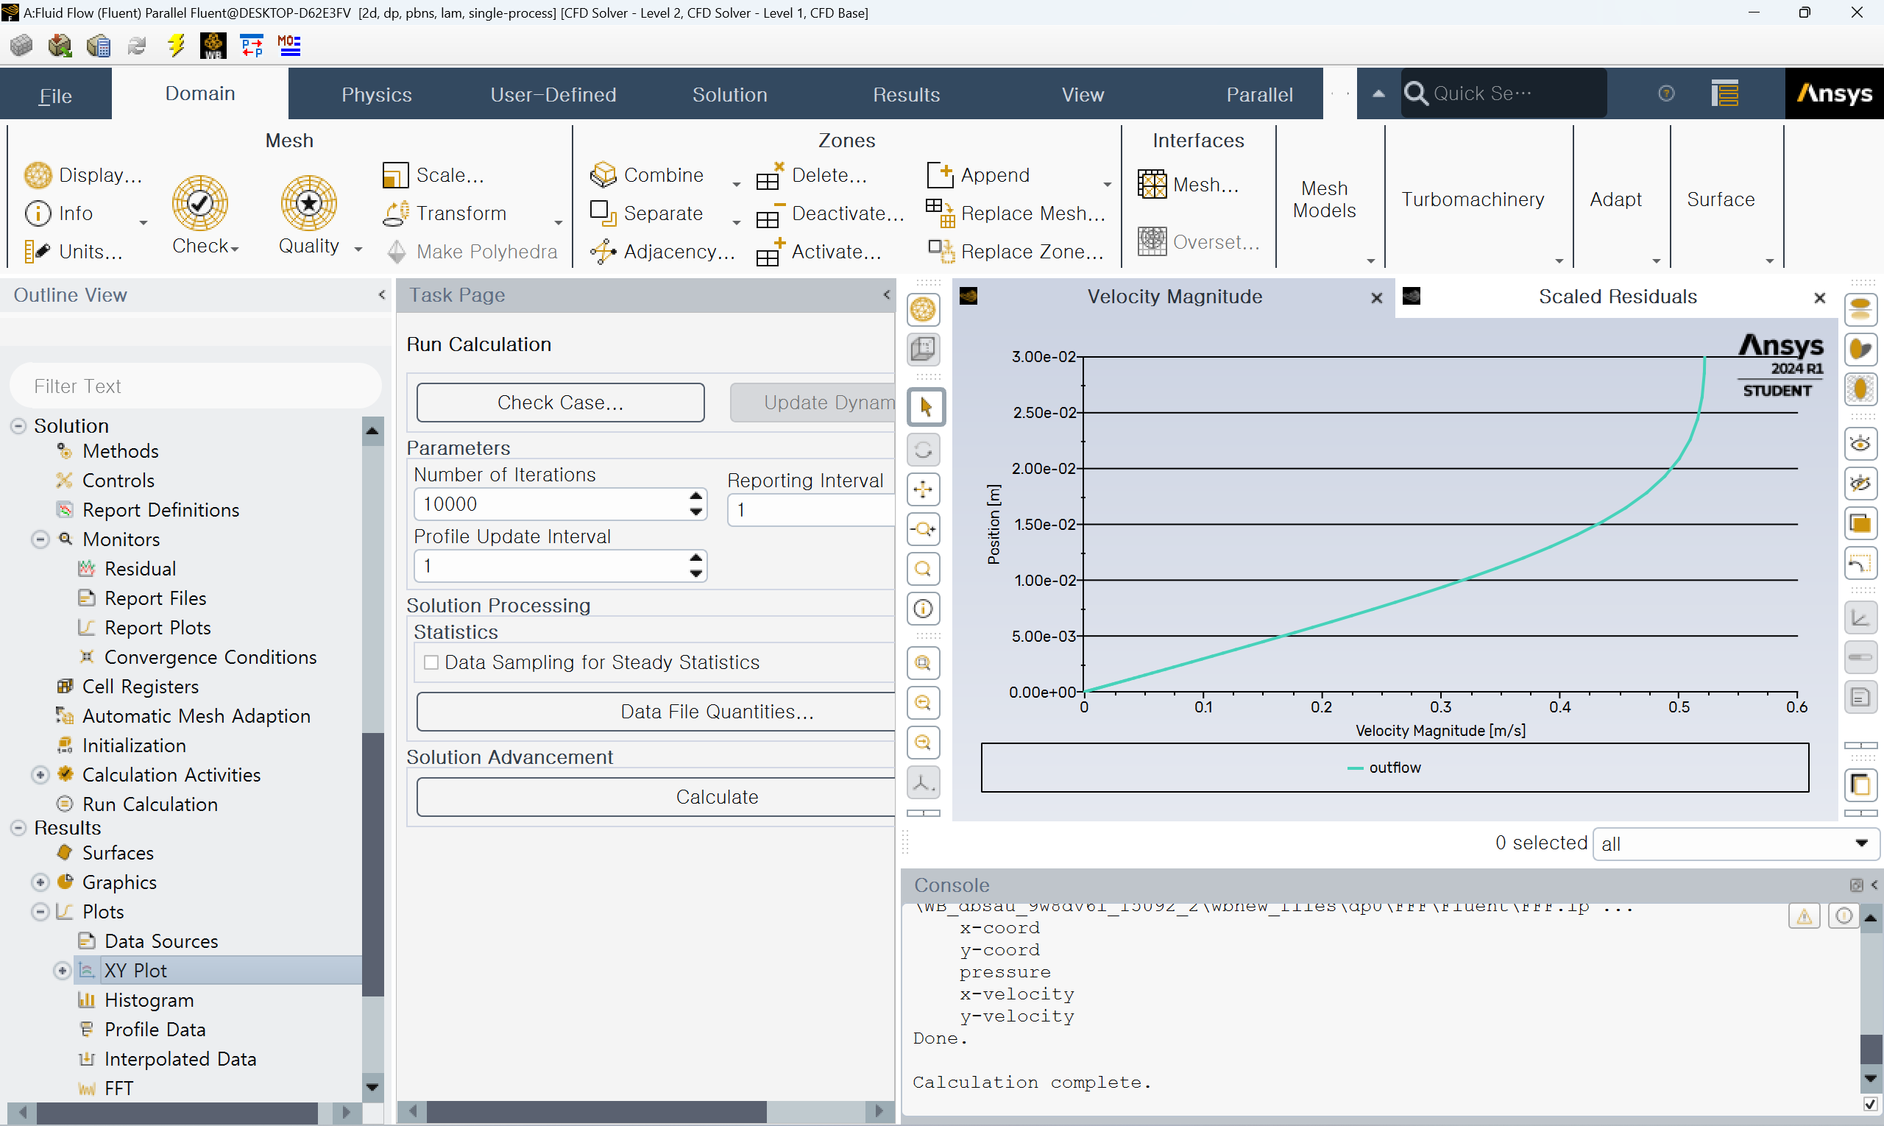Open the Info dropdown arrow

tap(143, 223)
